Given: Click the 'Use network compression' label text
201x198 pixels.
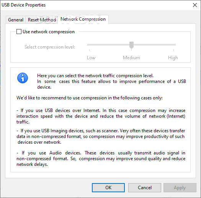Looking at the screenshot, I should (x=49, y=32).
